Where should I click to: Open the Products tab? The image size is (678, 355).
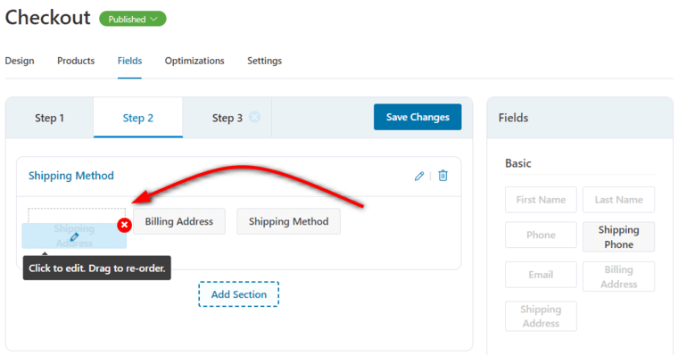76,61
